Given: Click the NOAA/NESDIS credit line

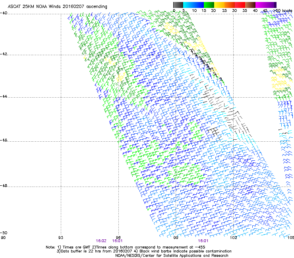Looking at the screenshot, I should [x=172, y=256].
